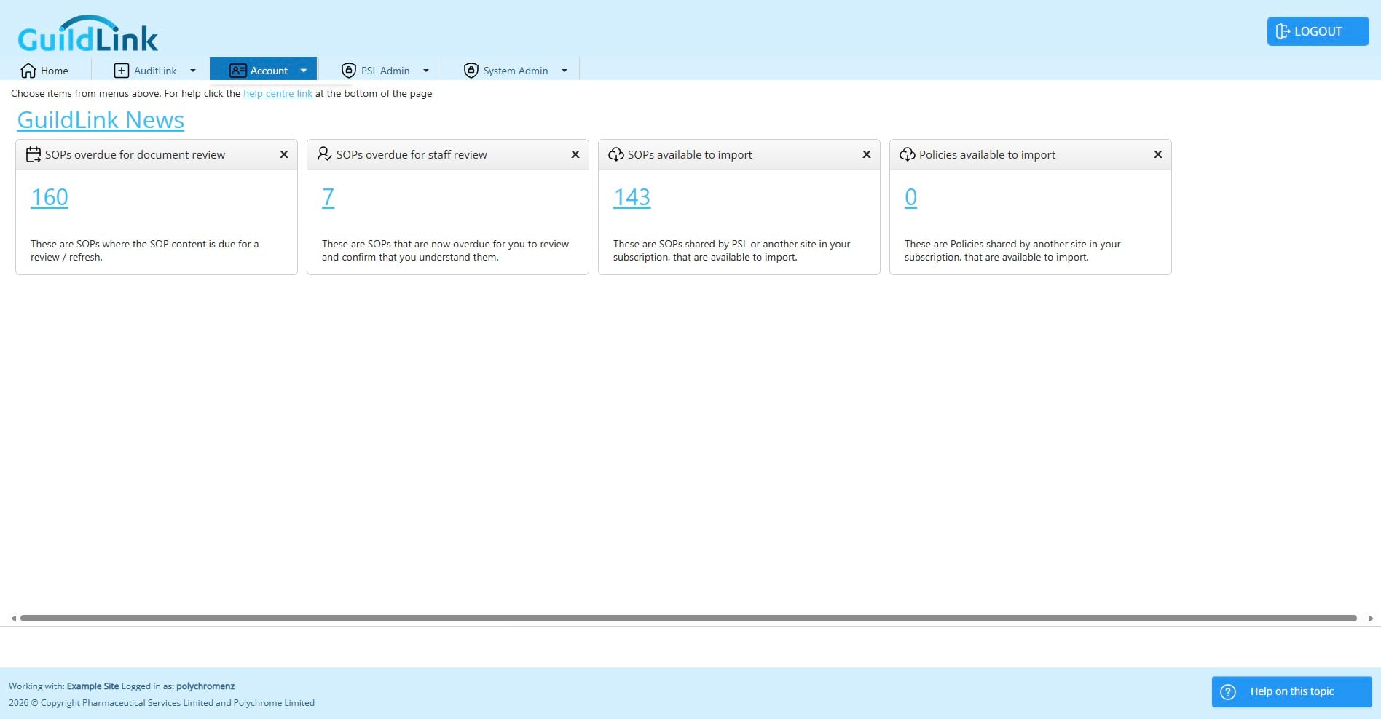Expand the System Admin dropdown arrow
This screenshot has height=719, width=1381.
click(564, 71)
